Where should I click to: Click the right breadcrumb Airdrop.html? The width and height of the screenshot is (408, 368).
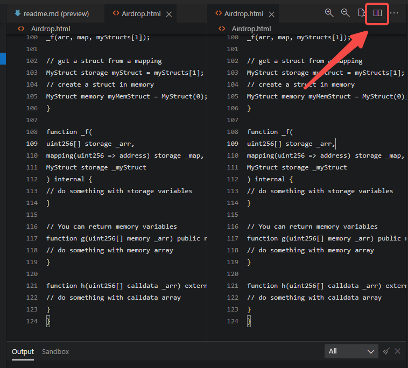[x=251, y=29]
